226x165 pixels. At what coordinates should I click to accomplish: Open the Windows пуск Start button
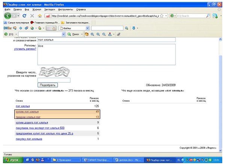[x=13, y=160]
